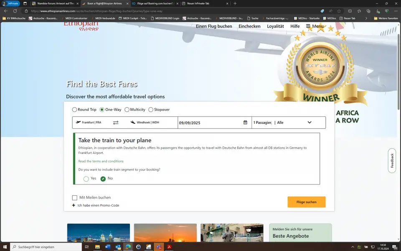401x251 pixels.
Task: Open the tab actions icon next to InPrivate
Action: [25, 4]
